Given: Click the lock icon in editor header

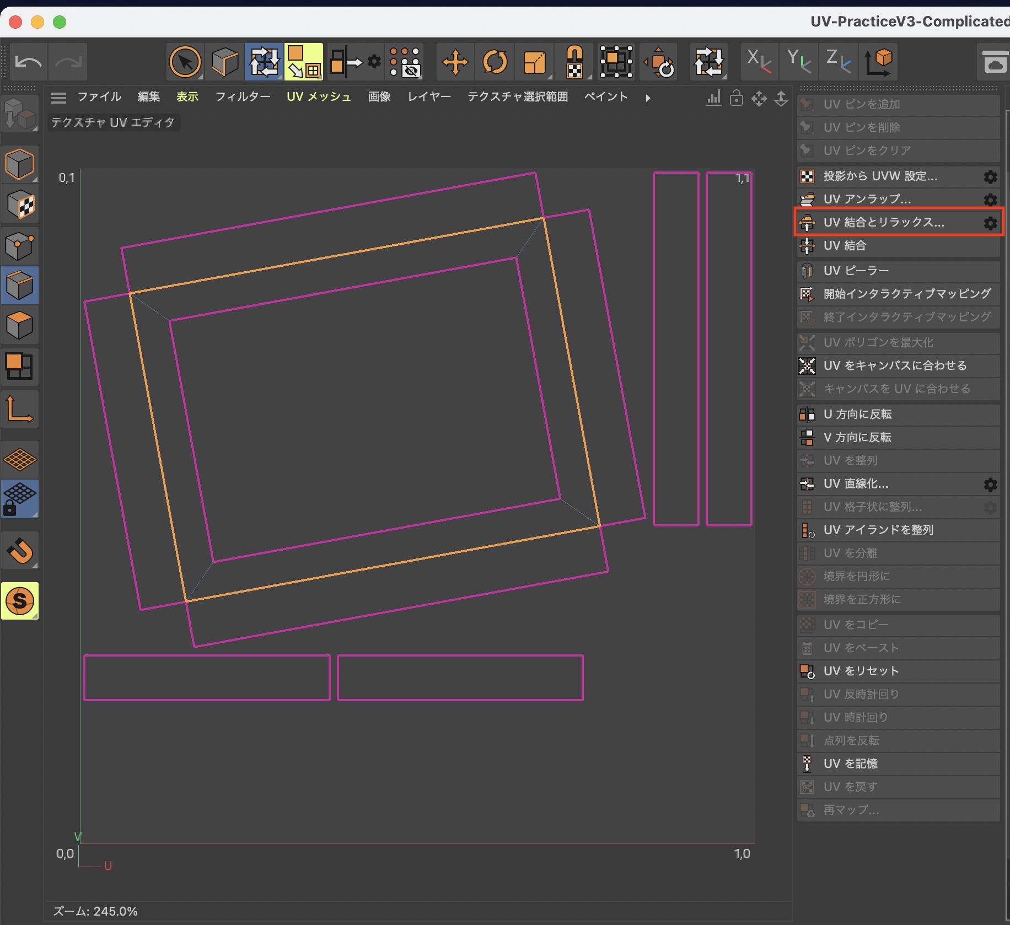Looking at the screenshot, I should [x=736, y=98].
